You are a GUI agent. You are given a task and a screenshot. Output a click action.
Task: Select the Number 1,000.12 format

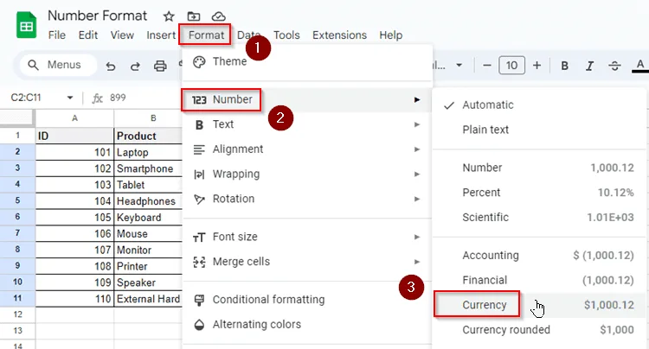(x=539, y=168)
